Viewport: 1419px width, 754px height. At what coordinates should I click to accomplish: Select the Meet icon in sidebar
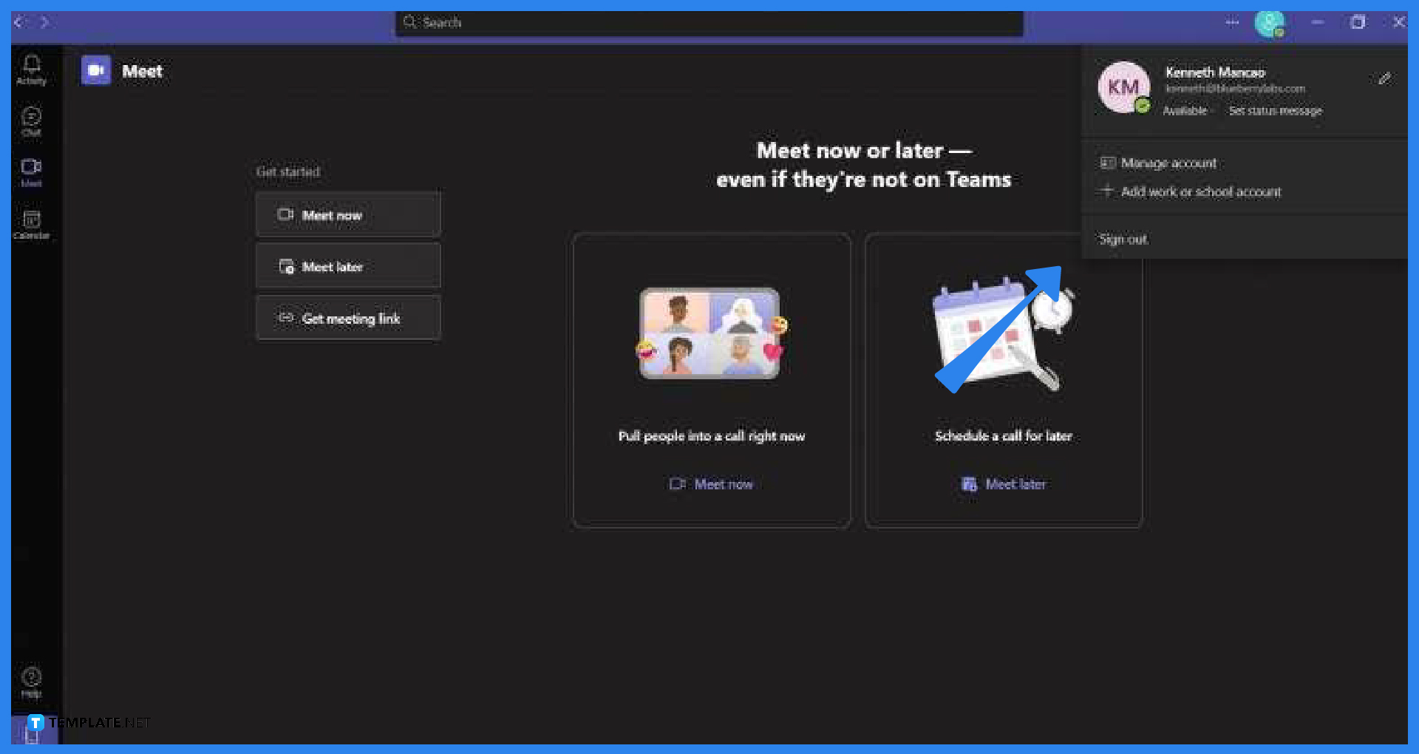[31, 172]
